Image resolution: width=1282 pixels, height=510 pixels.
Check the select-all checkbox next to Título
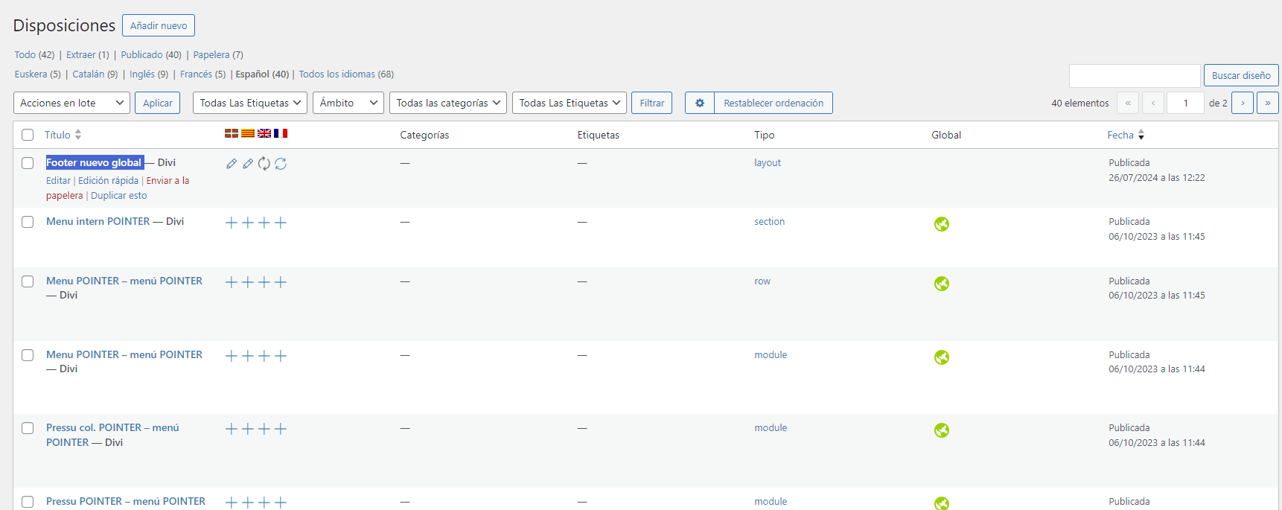coord(28,135)
